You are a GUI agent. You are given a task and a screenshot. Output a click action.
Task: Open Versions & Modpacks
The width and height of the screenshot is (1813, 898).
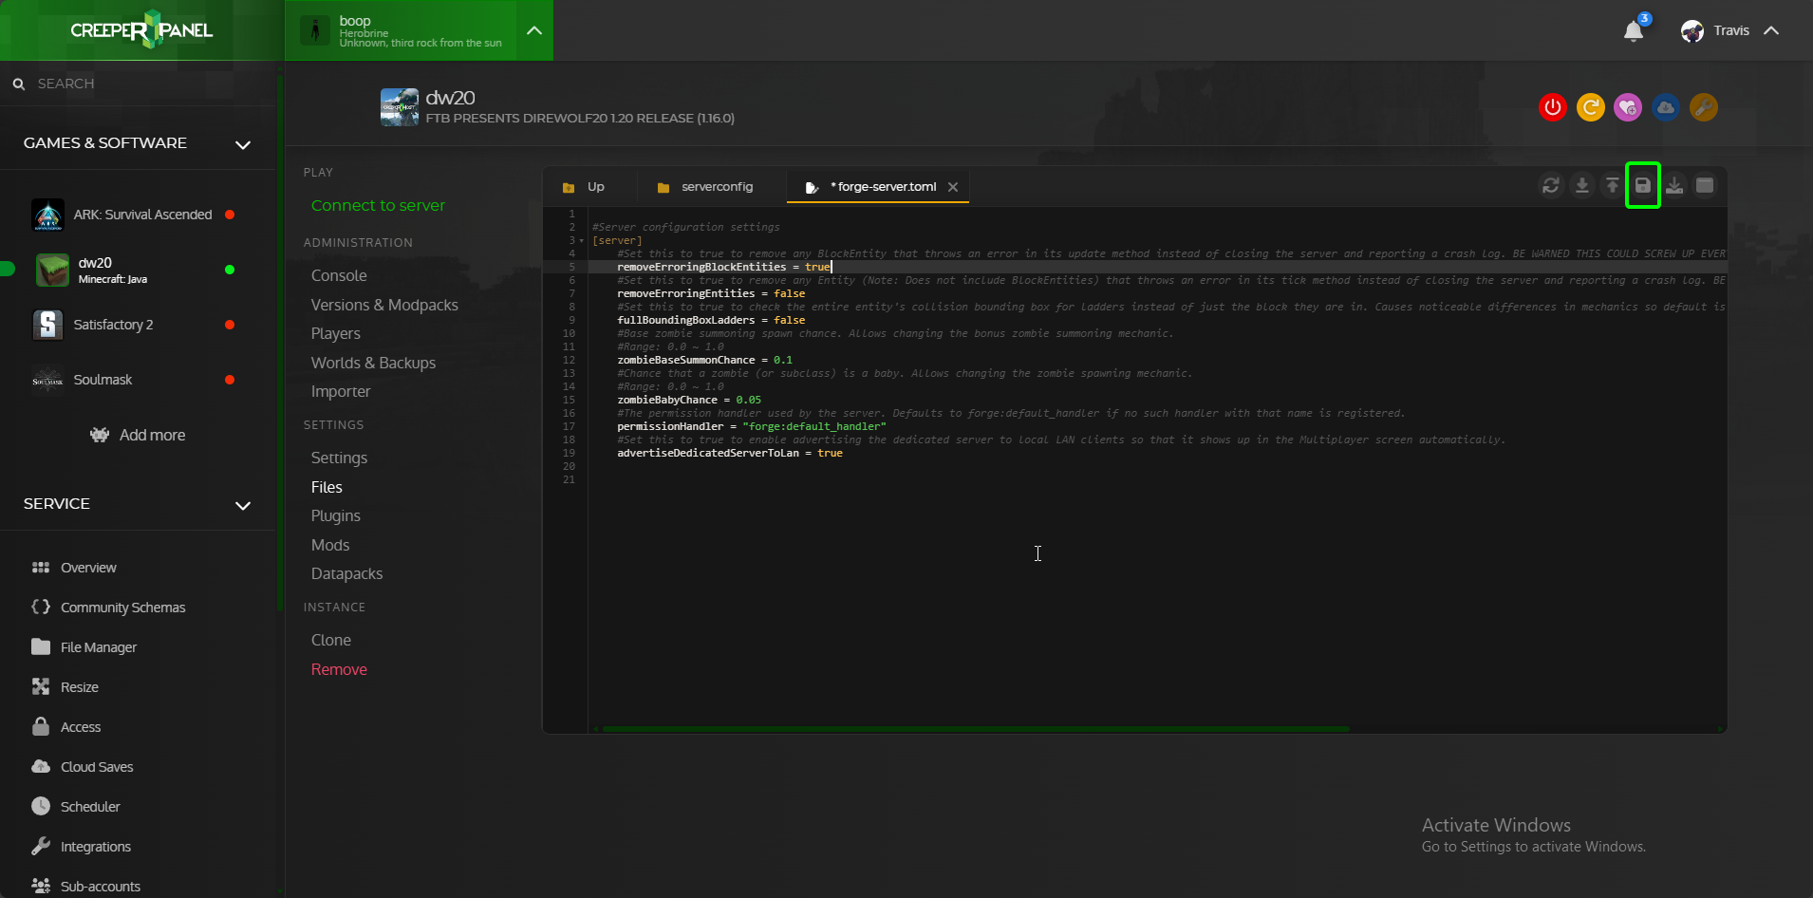click(x=384, y=305)
